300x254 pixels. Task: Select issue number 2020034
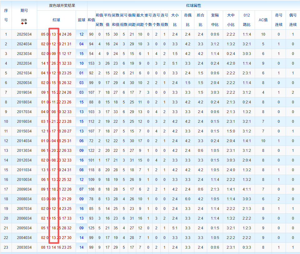coord(24,83)
